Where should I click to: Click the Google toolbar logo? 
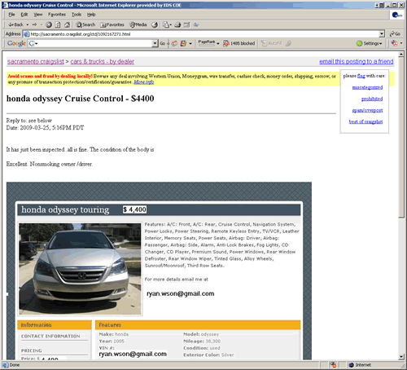(16, 43)
